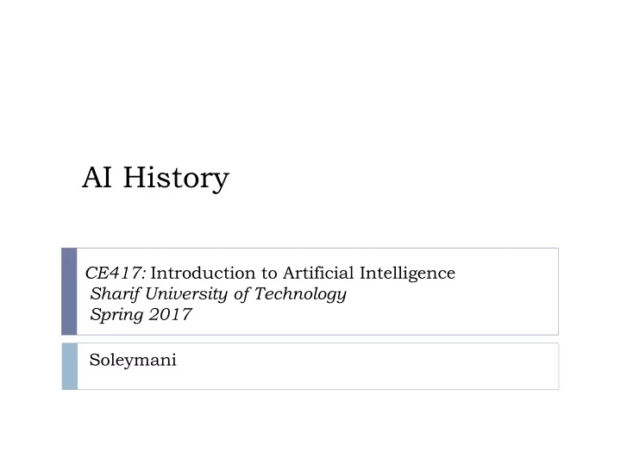Click the word "History" in the title
Viewport: 621px width, 466px height.
point(176,179)
